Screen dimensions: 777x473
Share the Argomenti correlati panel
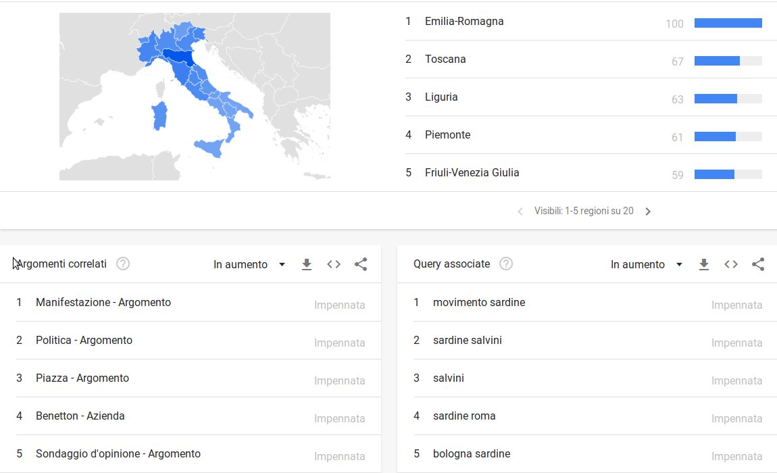coord(361,265)
